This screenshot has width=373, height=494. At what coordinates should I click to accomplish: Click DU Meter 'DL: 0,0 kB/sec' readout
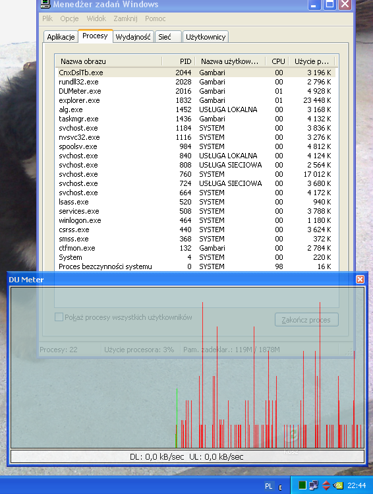(x=157, y=457)
